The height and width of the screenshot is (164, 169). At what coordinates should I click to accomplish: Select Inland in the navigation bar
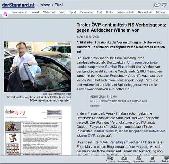pyautogui.click(x=35, y=12)
